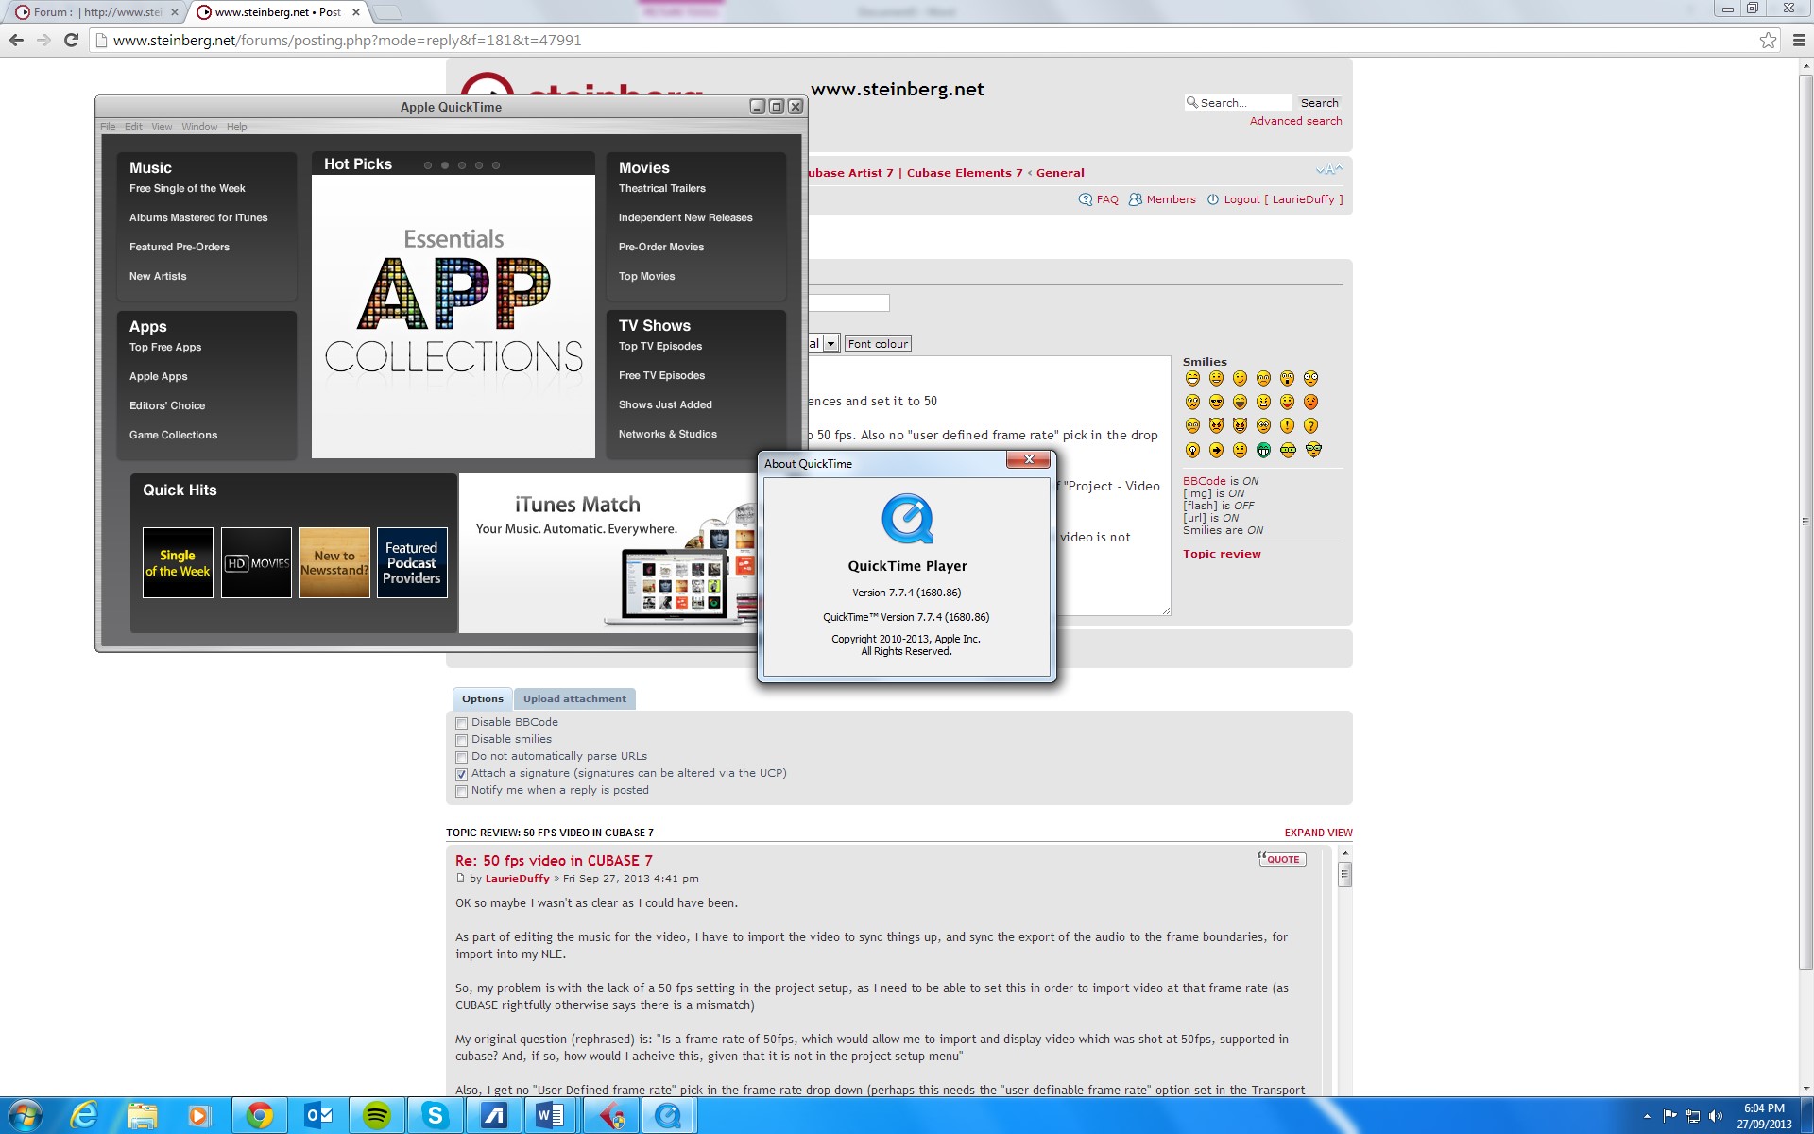Check Notify me when a reply is posted
The height and width of the screenshot is (1134, 1814).
[x=462, y=791]
